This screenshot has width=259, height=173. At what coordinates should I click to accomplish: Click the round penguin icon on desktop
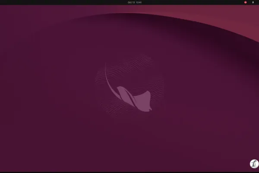pyautogui.click(x=254, y=164)
